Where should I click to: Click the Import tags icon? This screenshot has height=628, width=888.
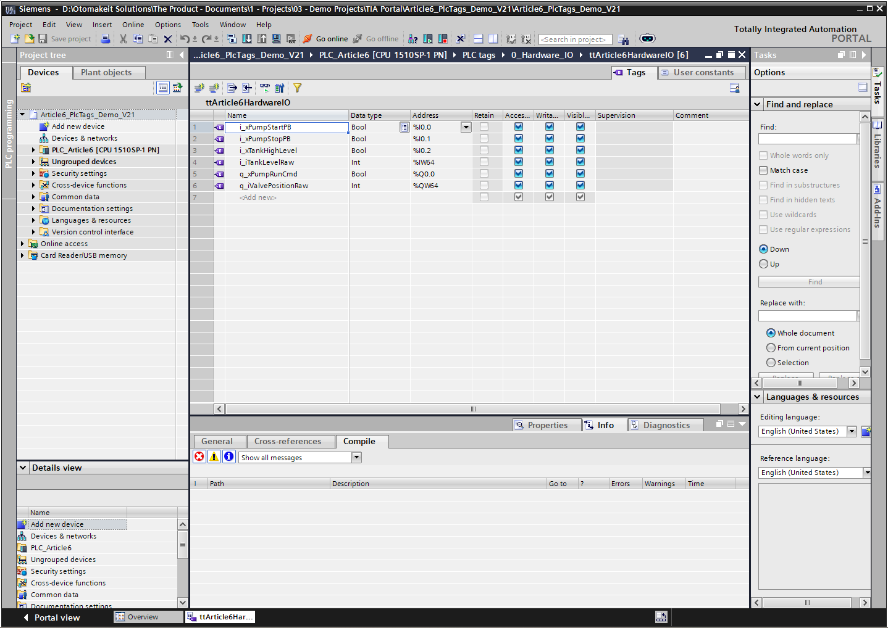tap(246, 88)
